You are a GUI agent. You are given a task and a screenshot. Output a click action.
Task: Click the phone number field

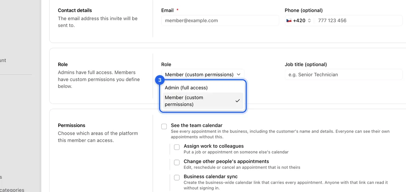click(x=358, y=20)
